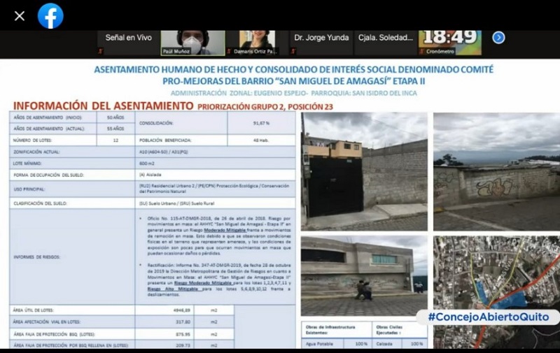Screen dimensions: 560x353
Task: Click the 'LOTE MÍNIMO' row label
Action: (27, 164)
